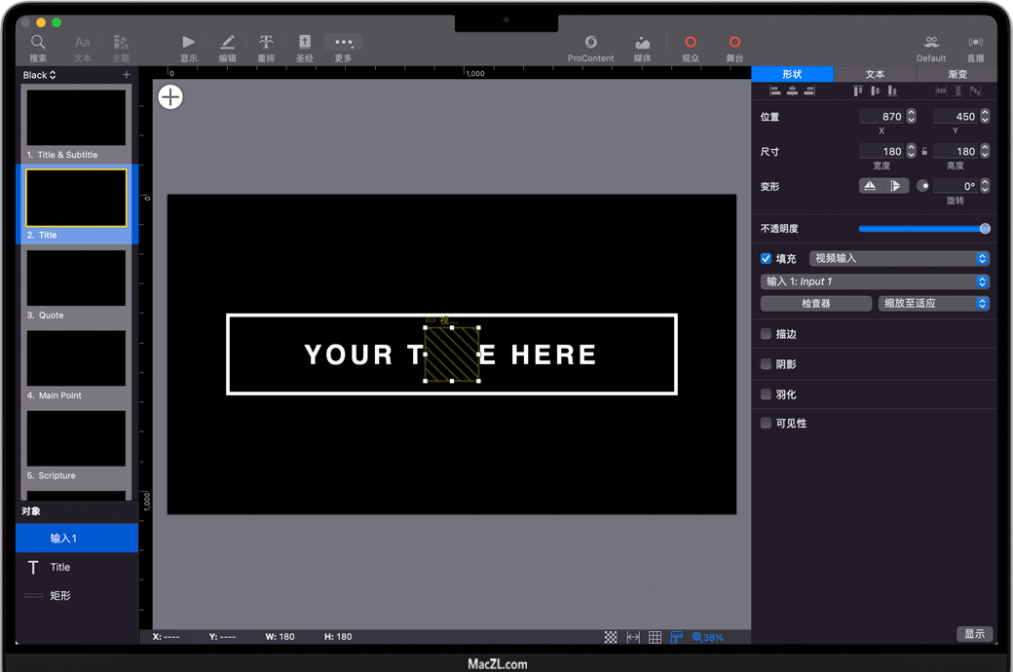
Task: Switch to the 渐变 (Transition) tab
Action: [x=957, y=74]
